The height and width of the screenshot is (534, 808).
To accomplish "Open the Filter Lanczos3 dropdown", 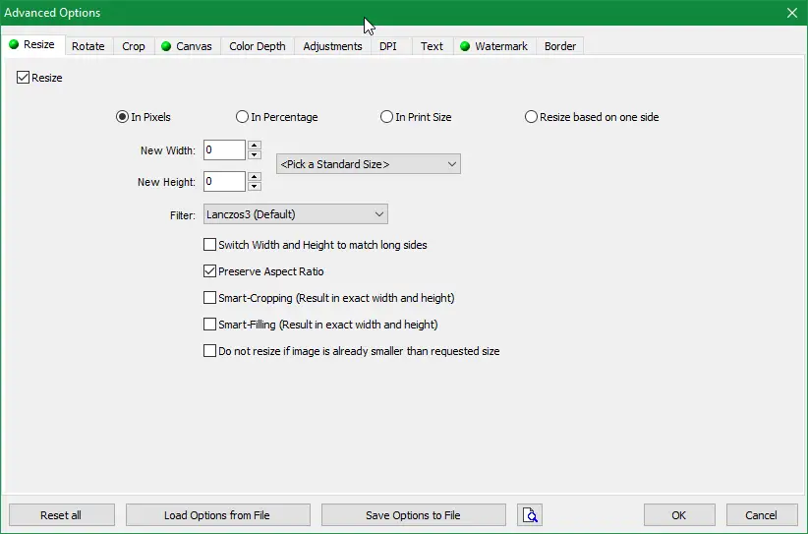I will tap(296, 214).
